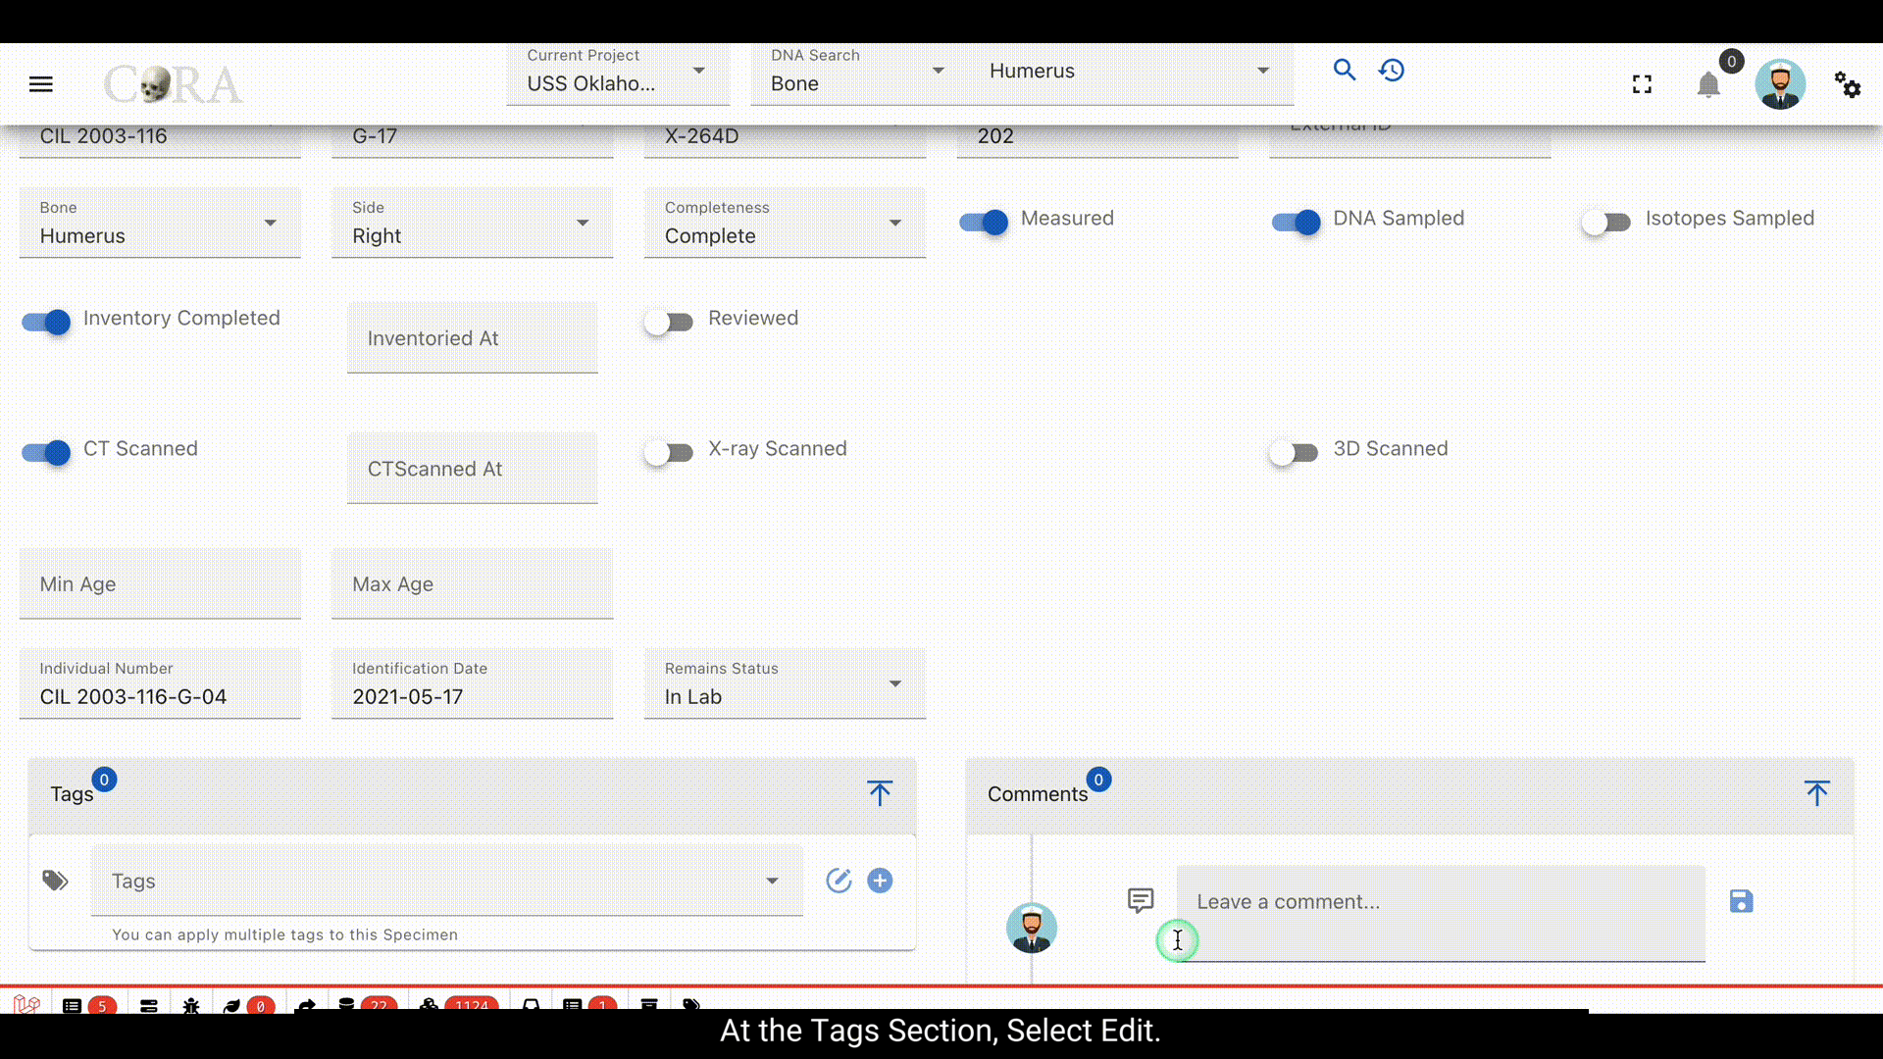Open the search history clock icon
The image size is (1883, 1059).
1392,70
